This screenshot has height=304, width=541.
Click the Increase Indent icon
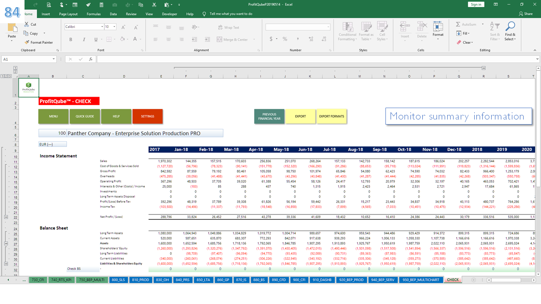click(x=208, y=39)
